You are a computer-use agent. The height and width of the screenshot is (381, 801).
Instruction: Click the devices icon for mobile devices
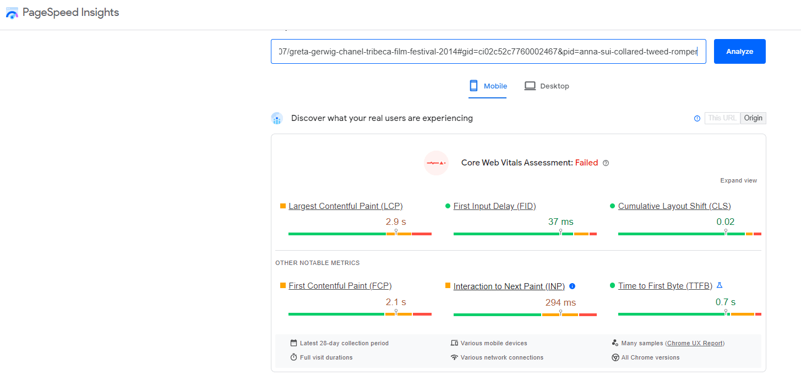tap(454, 343)
